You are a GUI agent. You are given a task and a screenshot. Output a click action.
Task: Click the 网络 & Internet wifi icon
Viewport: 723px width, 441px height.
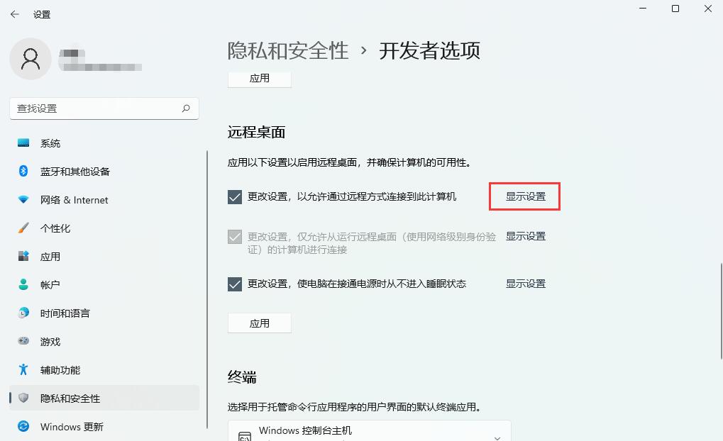click(23, 199)
